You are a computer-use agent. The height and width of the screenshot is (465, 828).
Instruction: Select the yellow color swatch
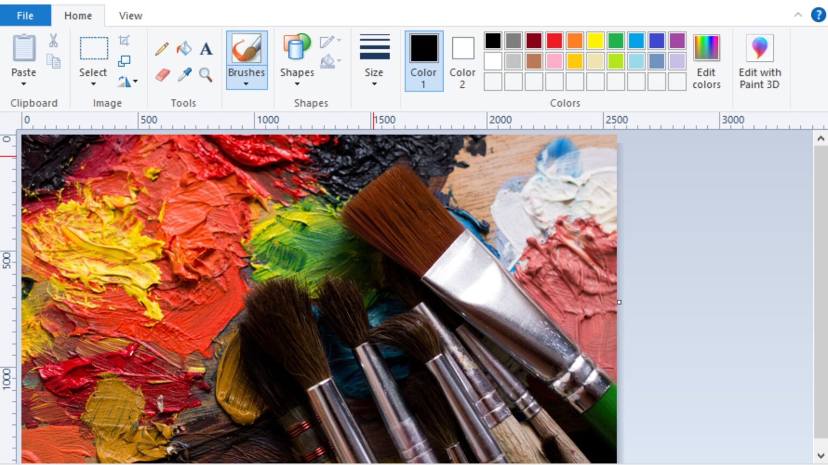click(x=596, y=40)
